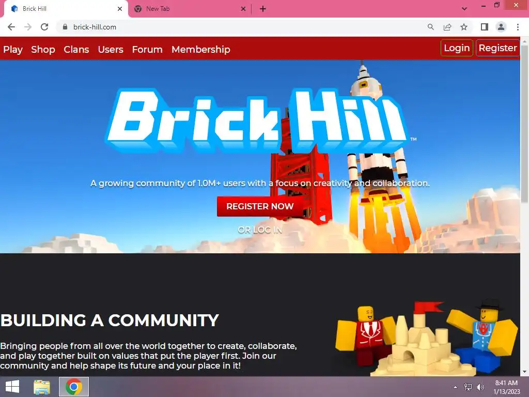
Task: Open the Clans page
Action: (x=76, y=50)
